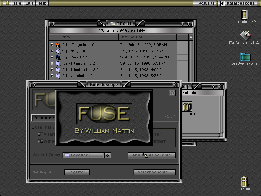Viewport: 261px width, 196px height.
Task: Open the File menu
Action: coord(18,3)
